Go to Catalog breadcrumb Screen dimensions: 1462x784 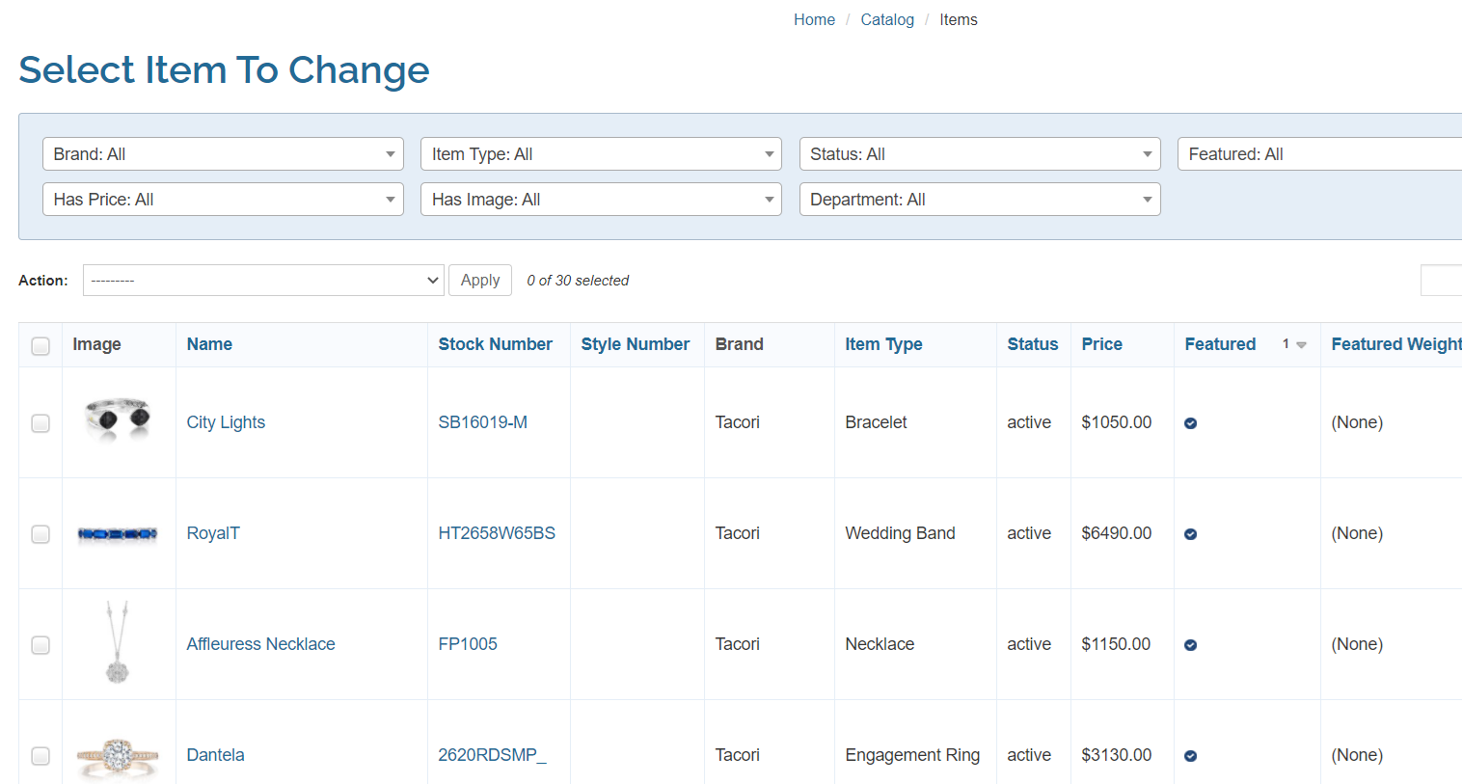tap(887, 19)
